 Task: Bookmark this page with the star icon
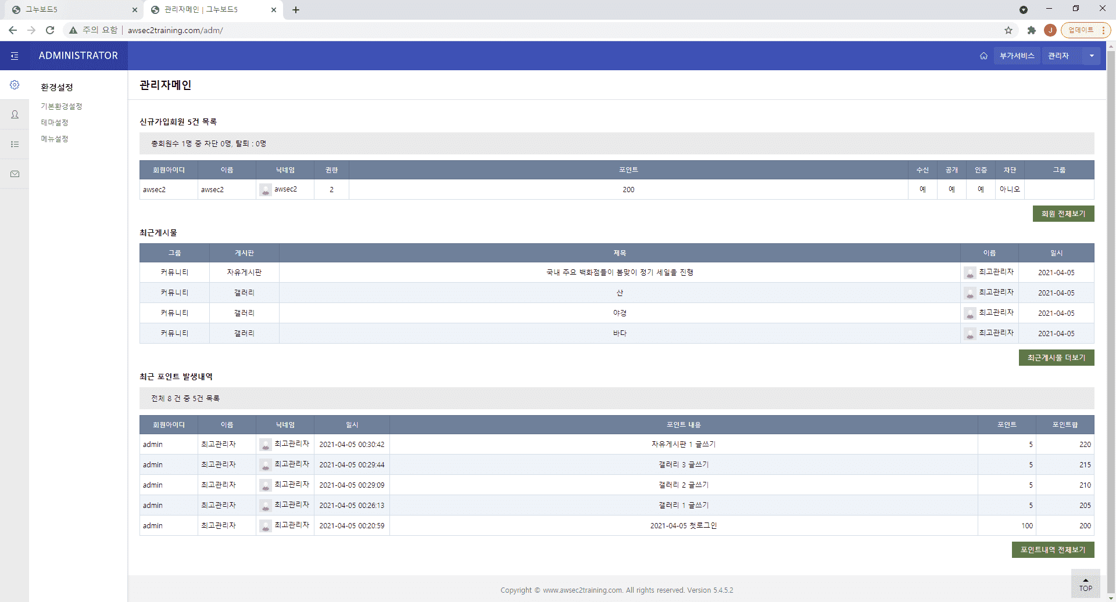pyautogui.click(x=1008, y=30)
